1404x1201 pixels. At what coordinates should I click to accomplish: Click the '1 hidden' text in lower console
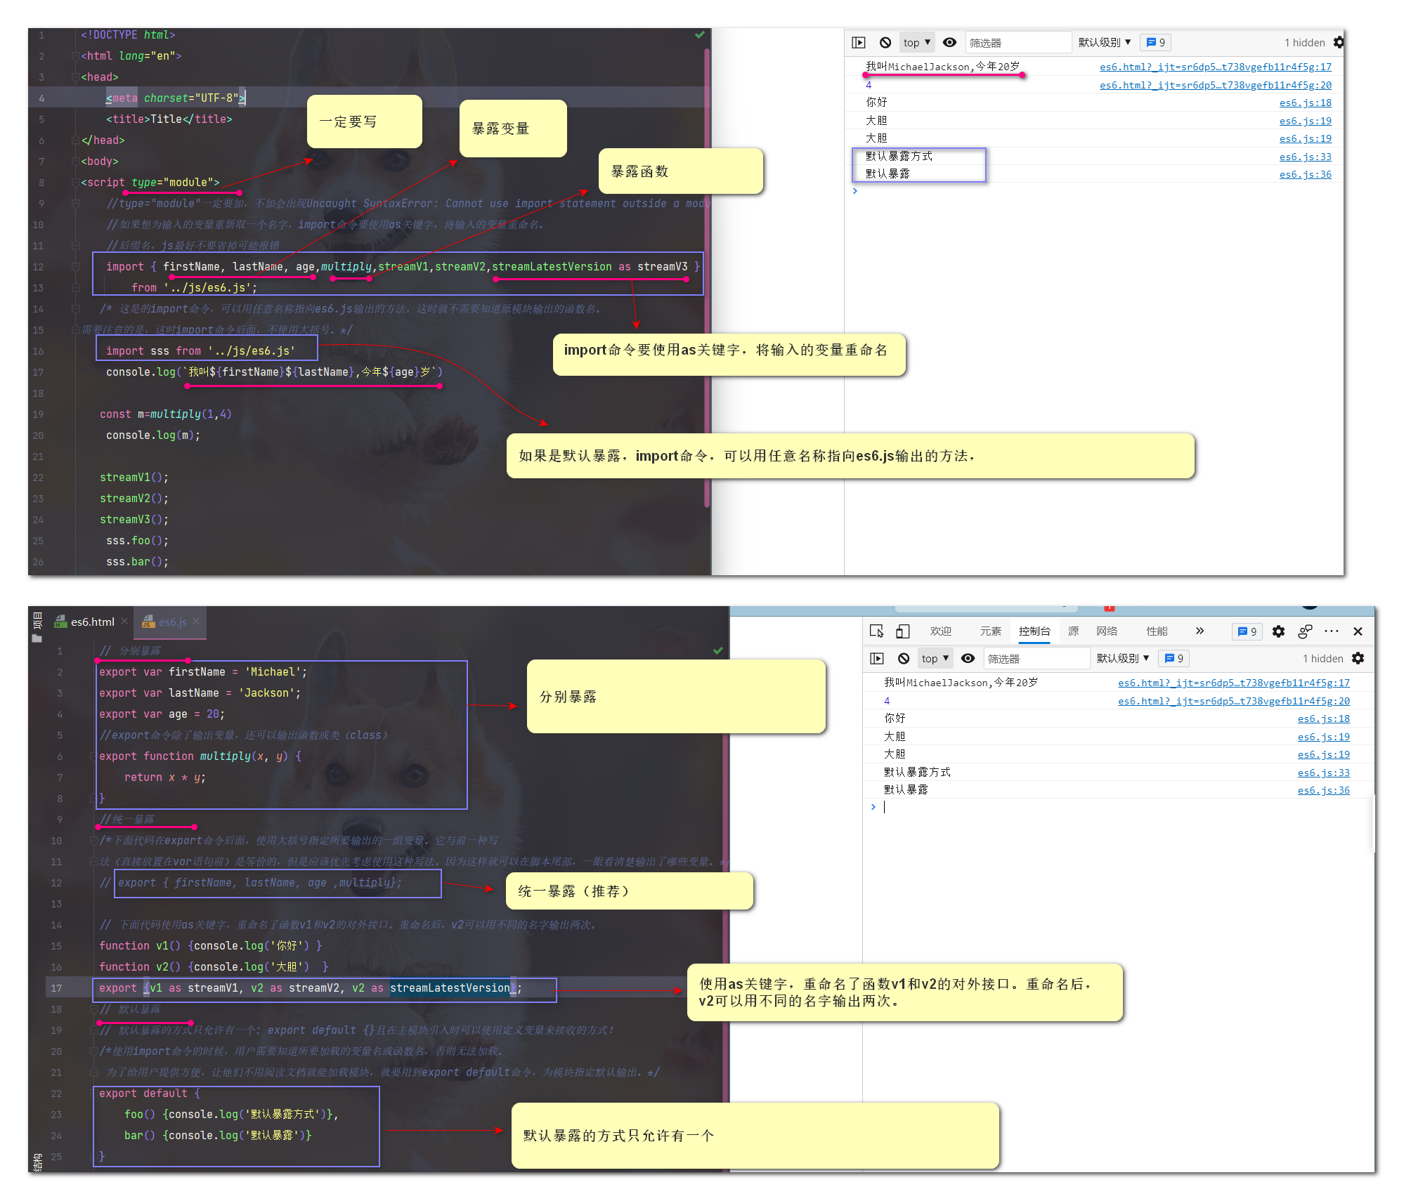[1323, 659]
